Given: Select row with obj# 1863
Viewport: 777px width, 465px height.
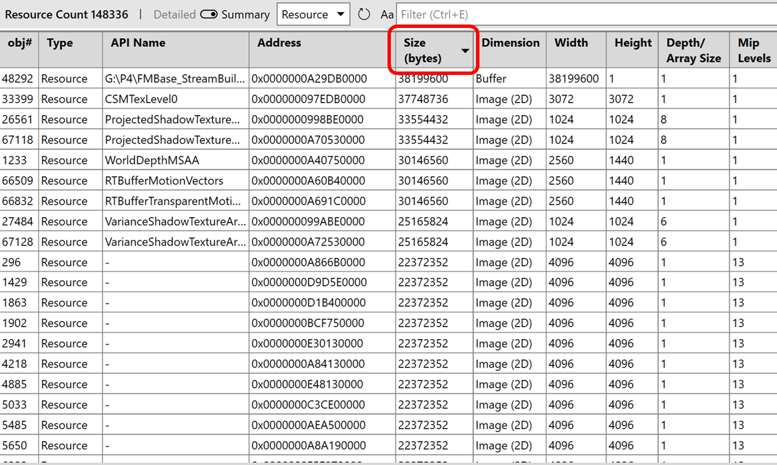Looking at the screenshot, I should point(388,302).
